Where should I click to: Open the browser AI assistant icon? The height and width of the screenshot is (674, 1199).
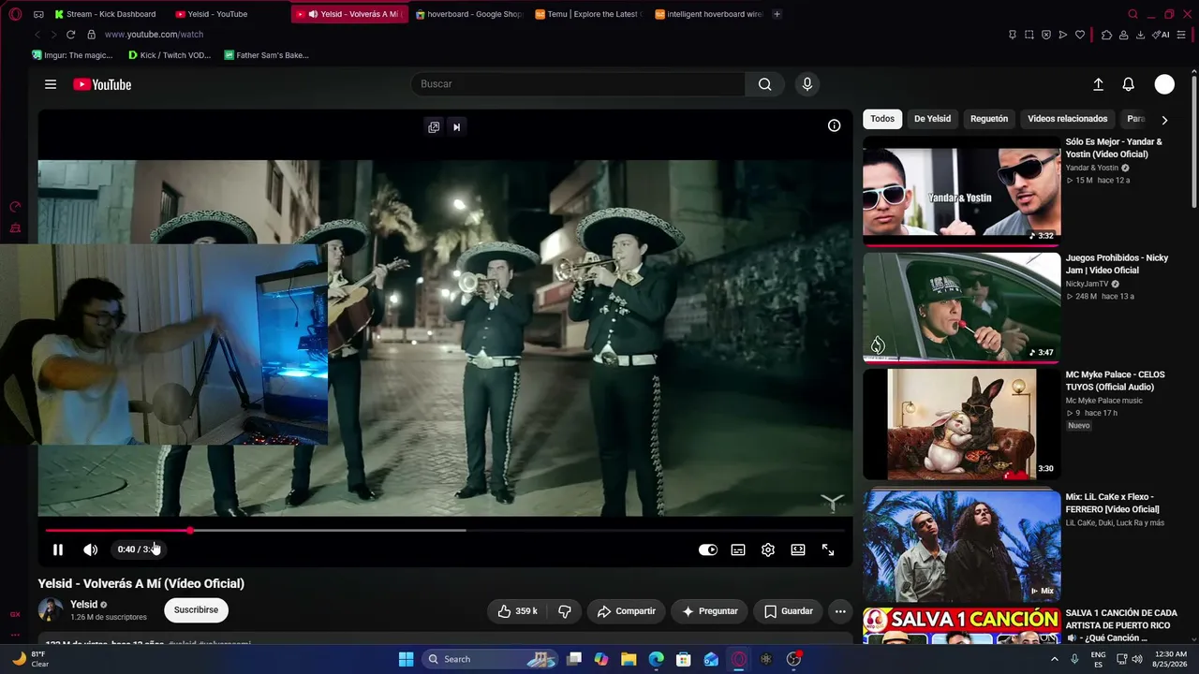tap(1161, 35)
